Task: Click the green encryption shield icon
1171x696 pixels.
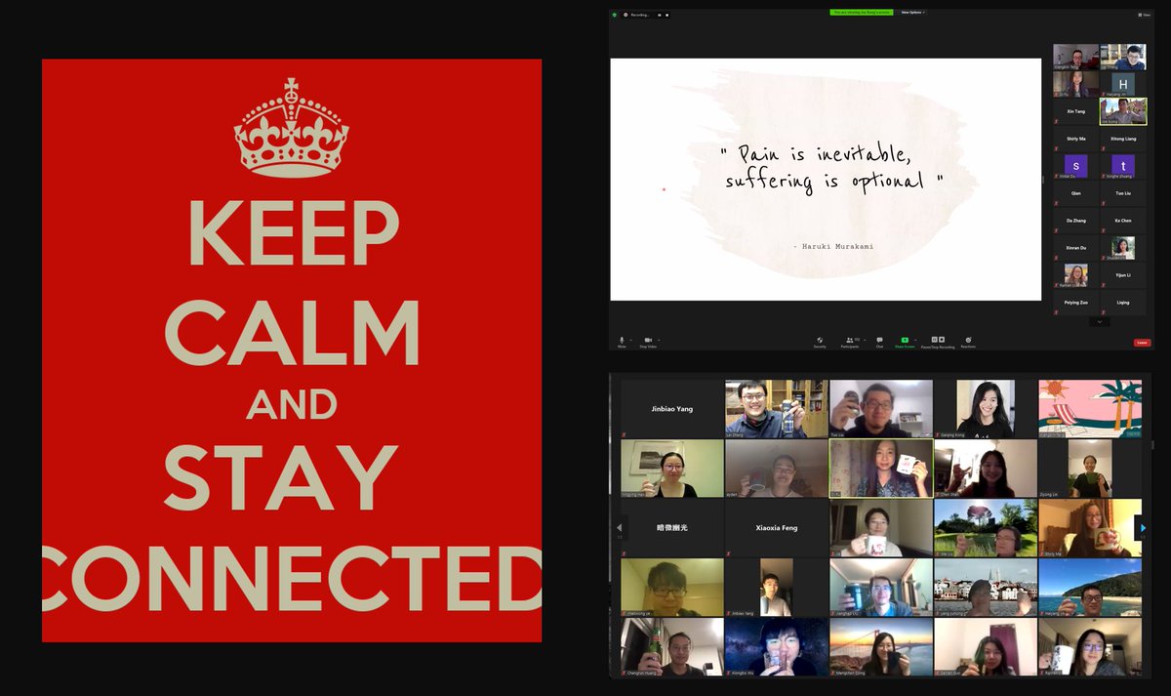Action: (615, 15)
